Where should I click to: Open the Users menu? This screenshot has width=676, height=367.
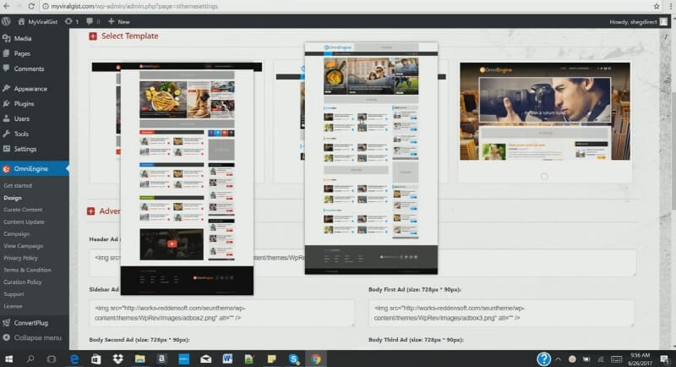click(x=22, y=118)
